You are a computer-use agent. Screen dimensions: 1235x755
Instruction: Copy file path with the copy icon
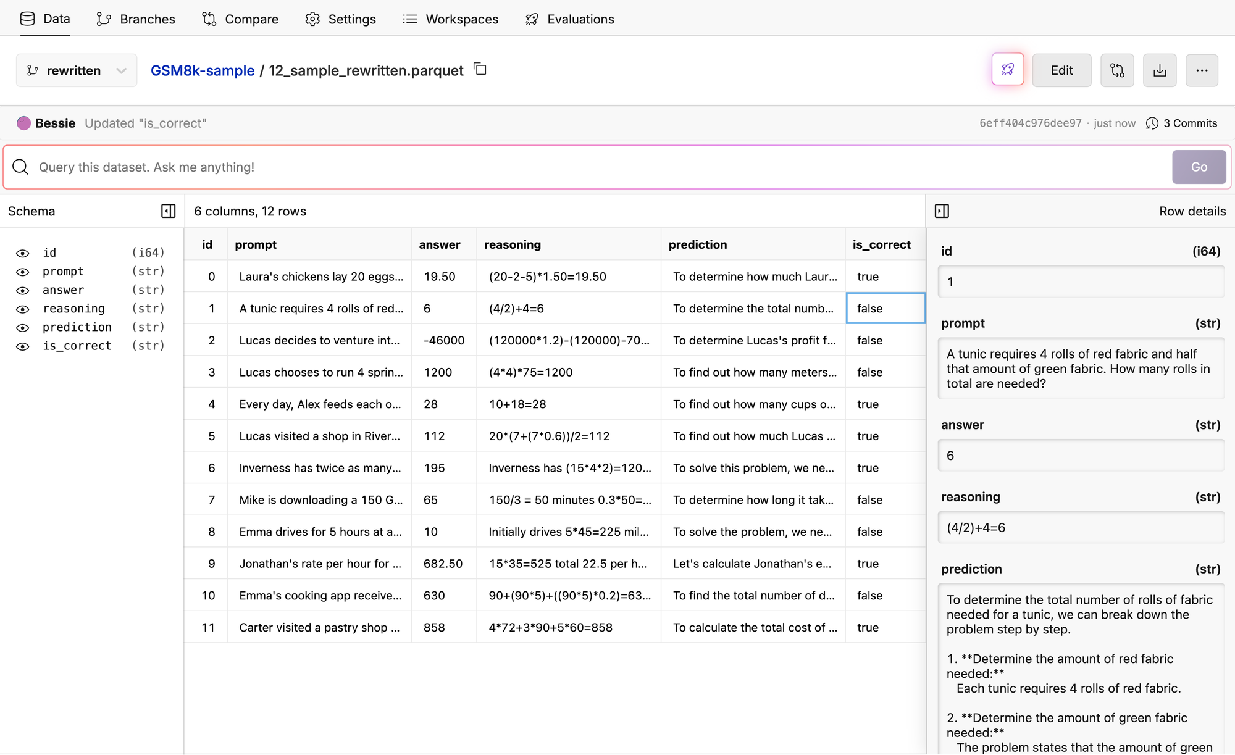[x=480, y=69]
